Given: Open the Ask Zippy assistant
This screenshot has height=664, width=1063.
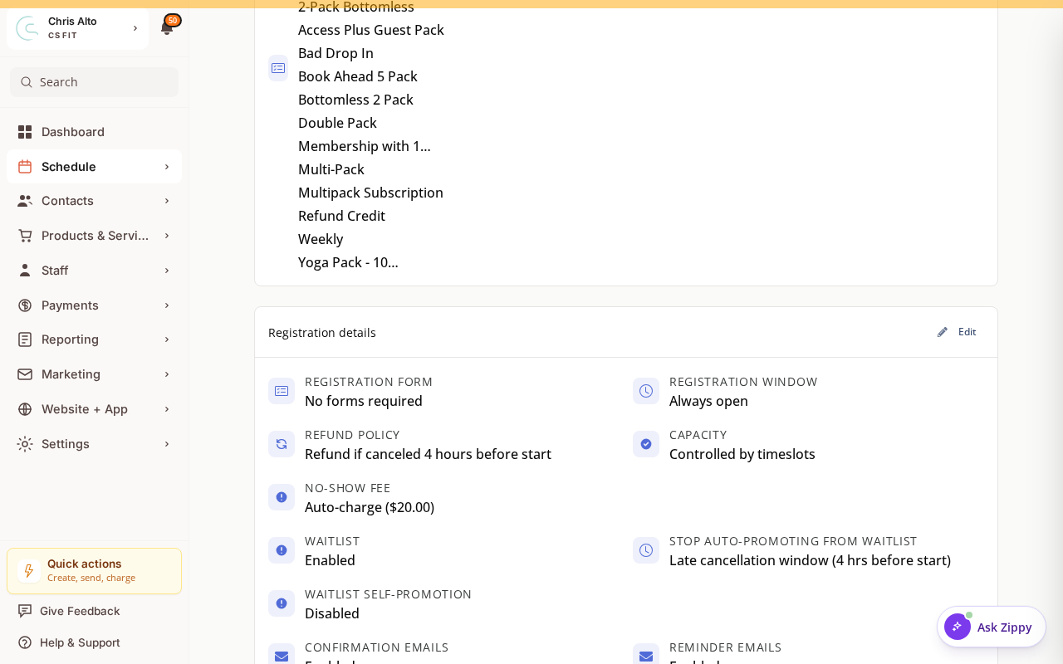Looking at the screenshot, I should point(992,627).
